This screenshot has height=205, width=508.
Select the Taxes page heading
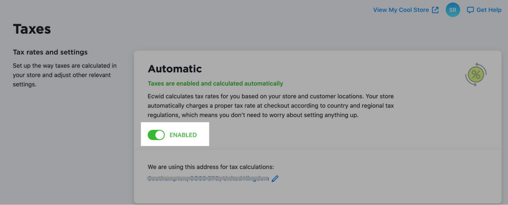[32, 29]
